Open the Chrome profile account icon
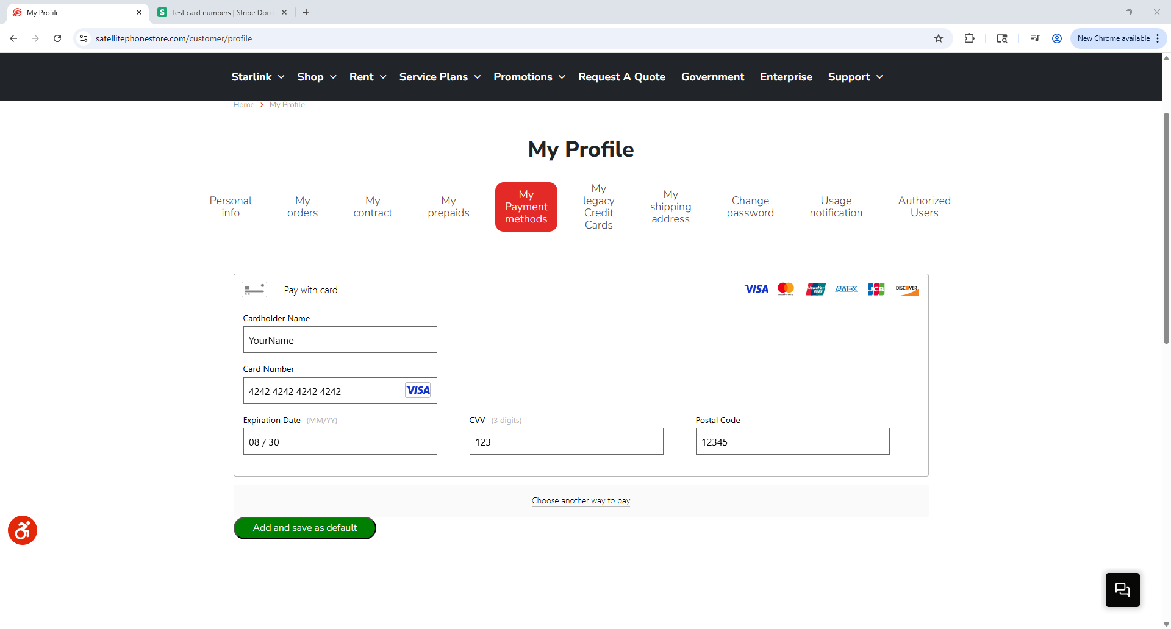Image resolution: width=1171 pixels, height=629 pixels. 1057,38
